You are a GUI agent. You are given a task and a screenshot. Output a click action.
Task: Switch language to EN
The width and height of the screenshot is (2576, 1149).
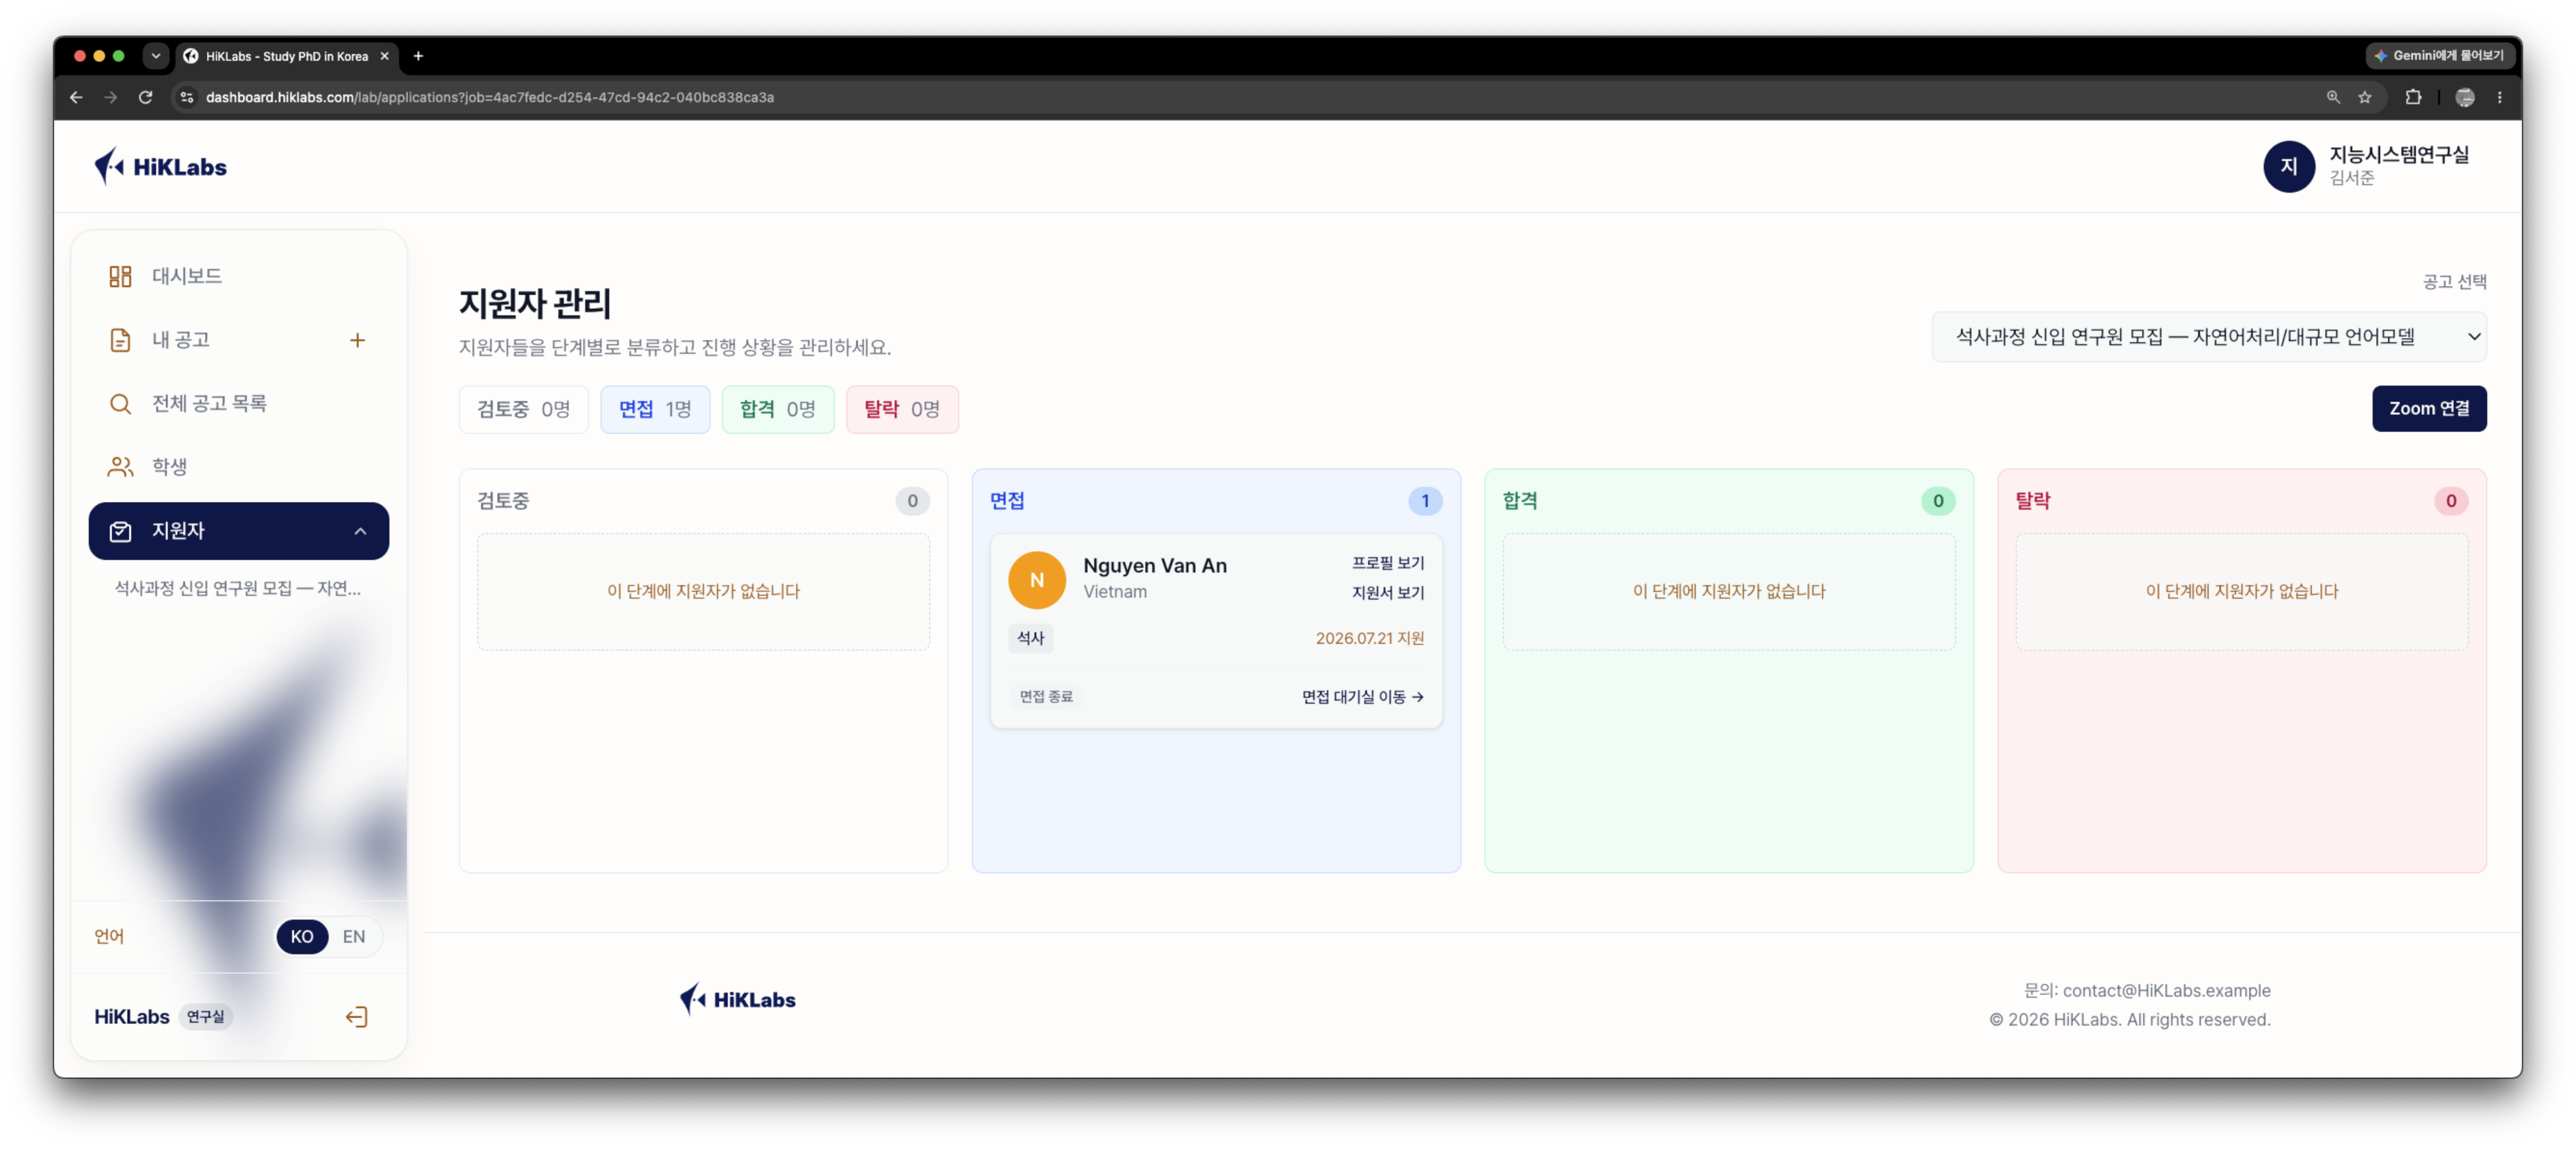point(354,936)
